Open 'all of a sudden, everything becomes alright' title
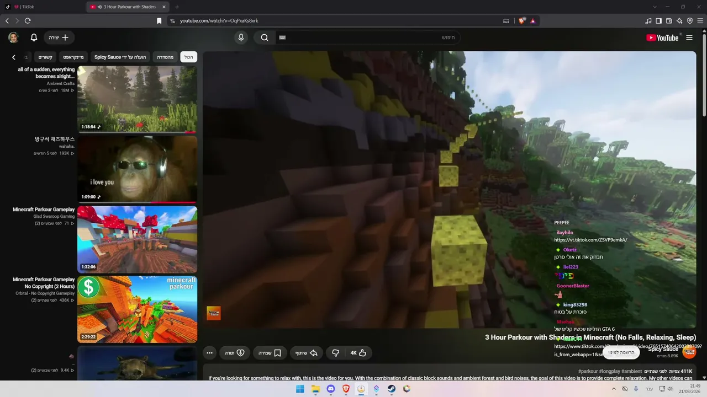707x397 pixels. tap(46, 73)
